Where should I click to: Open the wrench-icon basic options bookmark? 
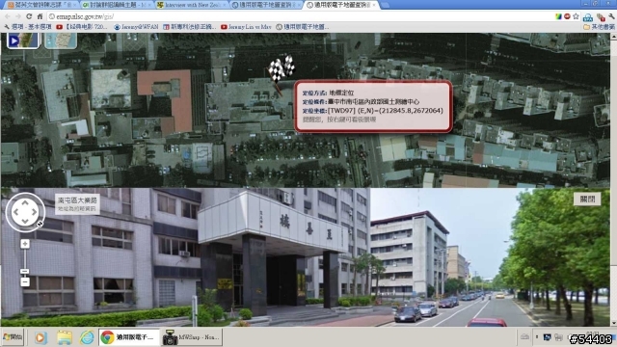(28, 27)
